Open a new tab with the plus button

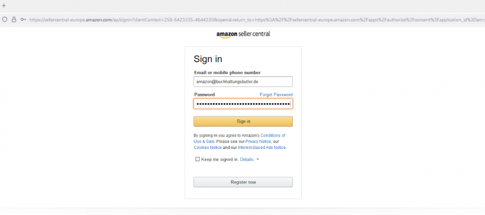4,5
